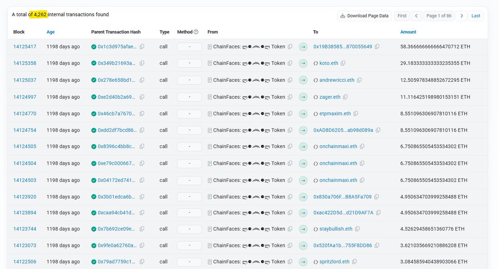Click amount 29.183333333333235355 ETH
Viewport: 499px width, 269px height.
[x=435, y=63]
